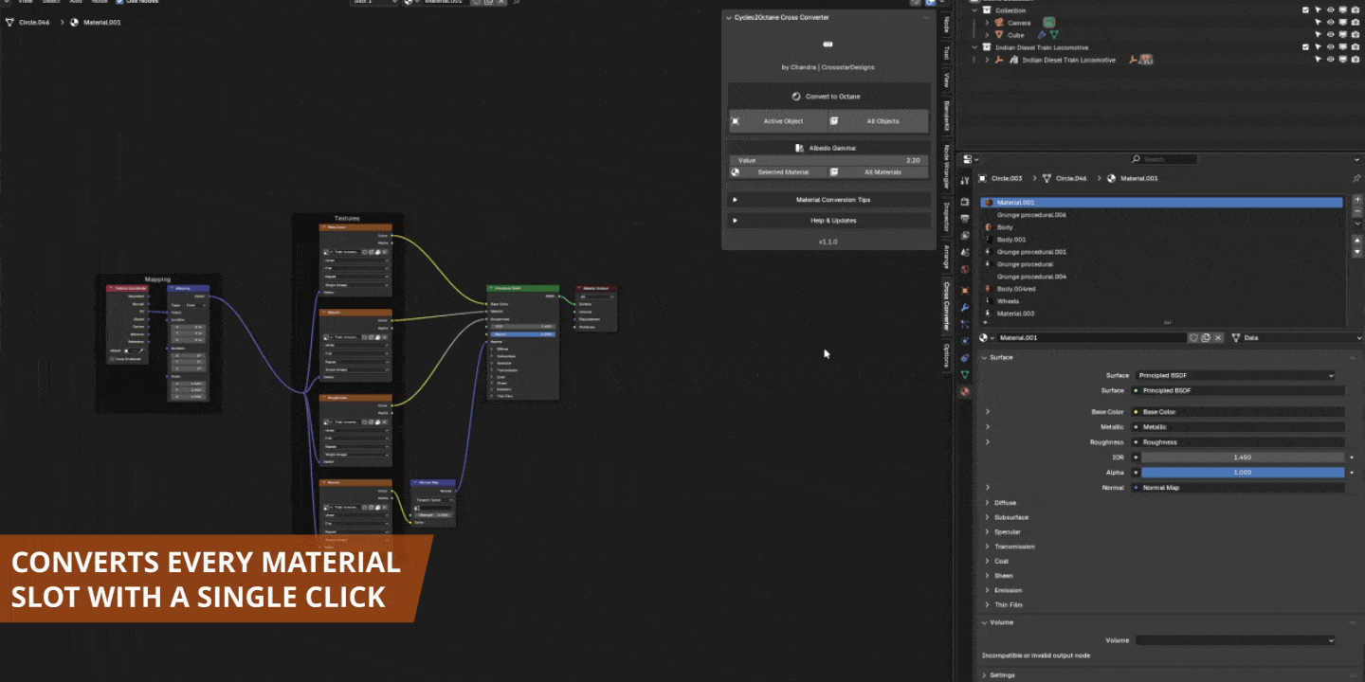Open the Render properties tab icon
1365x682 pixels.
pos(965,201)
